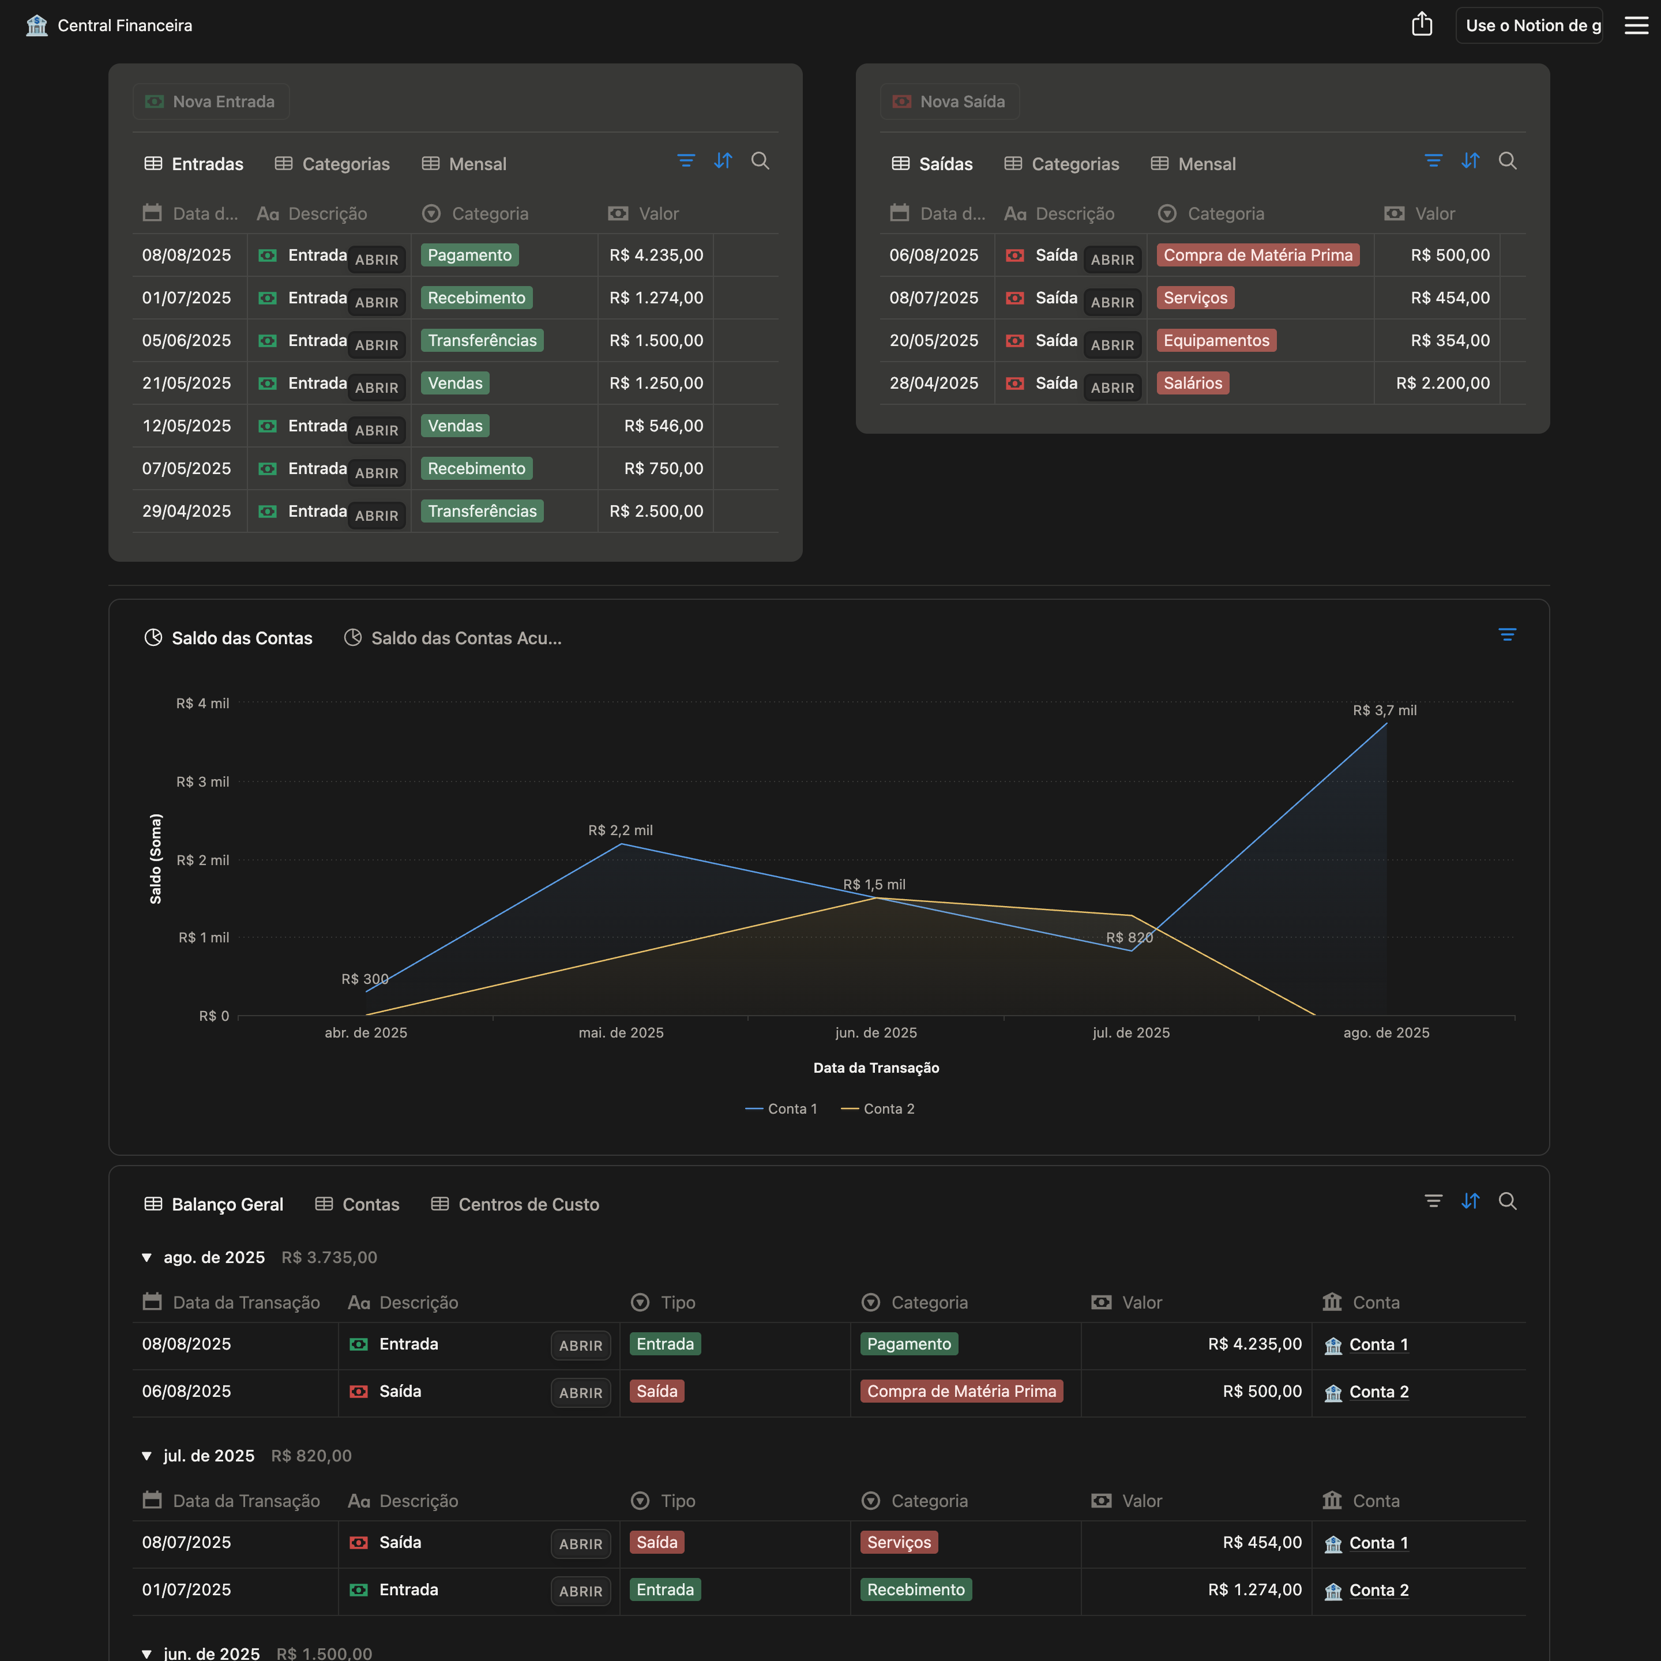Click filter icon on Saldo das Contas chart
Viewport: 1661px width, 1661px height.
pos(1506,634)
